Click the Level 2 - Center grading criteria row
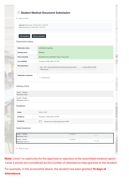Image resolution: width=129 pixels, height=186 pixels. [65, 99]
